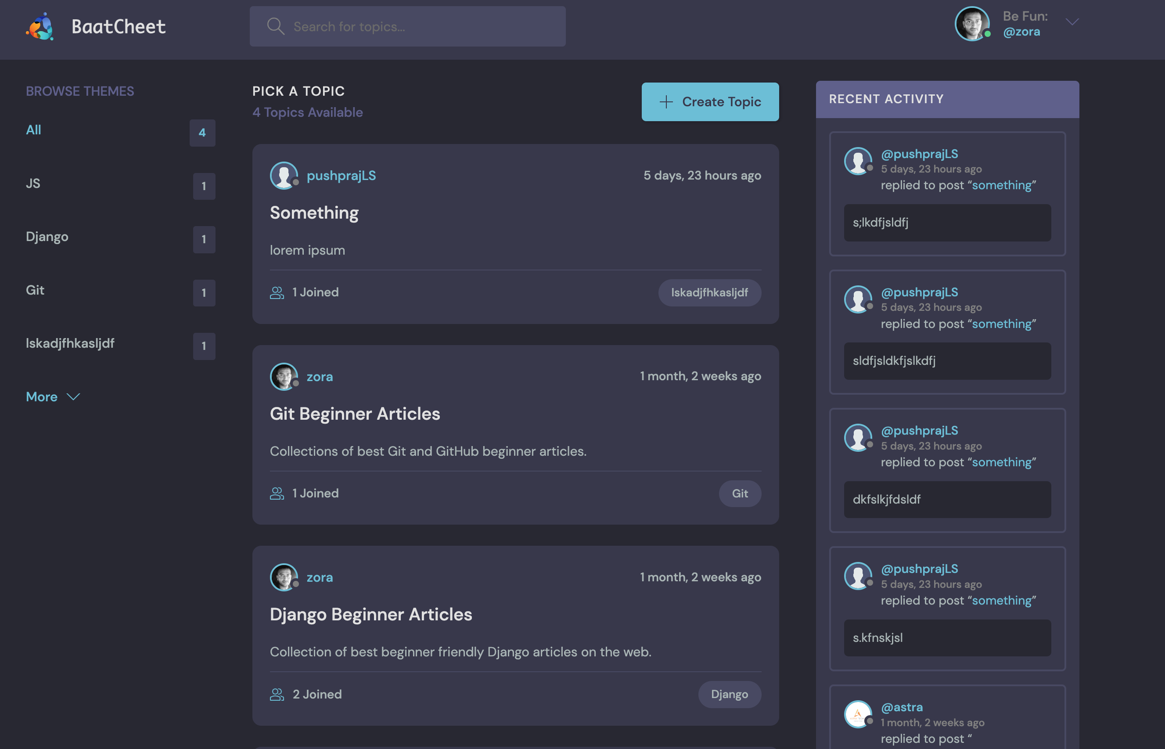Open "something" post link above s.kfnskjsl

coord(1002,601)
